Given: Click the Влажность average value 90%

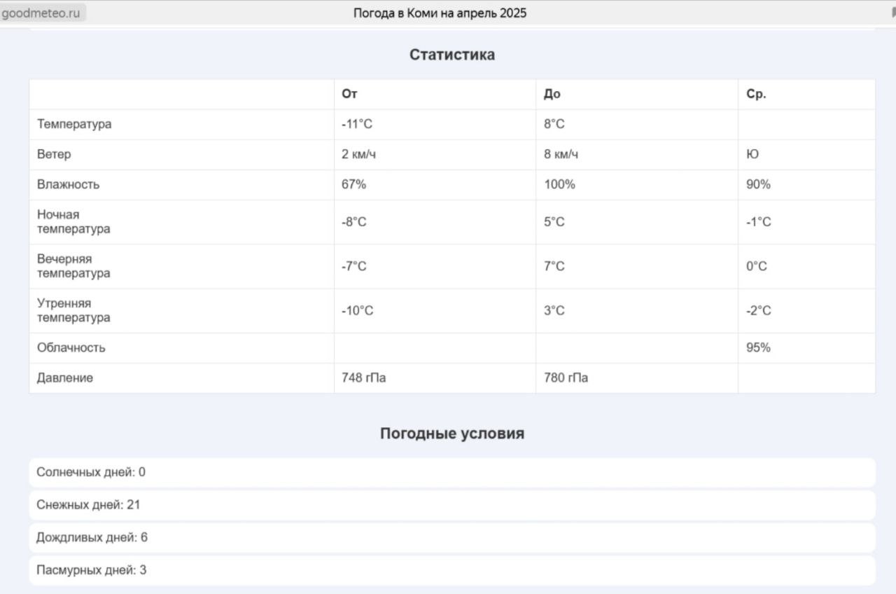Looking at the screenshot, I should [758, 184].
